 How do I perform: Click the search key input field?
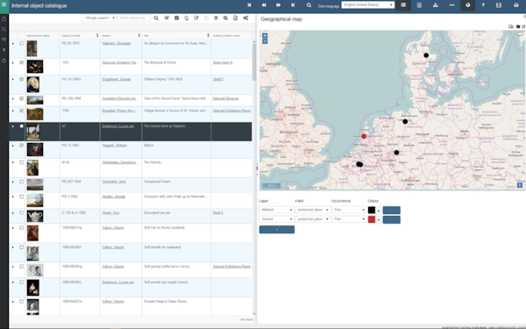pos(134,18)
